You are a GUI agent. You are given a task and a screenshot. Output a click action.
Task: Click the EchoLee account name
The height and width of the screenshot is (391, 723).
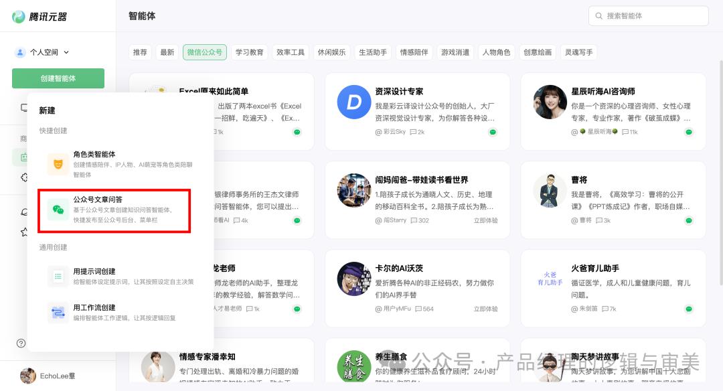coord(58,376)
